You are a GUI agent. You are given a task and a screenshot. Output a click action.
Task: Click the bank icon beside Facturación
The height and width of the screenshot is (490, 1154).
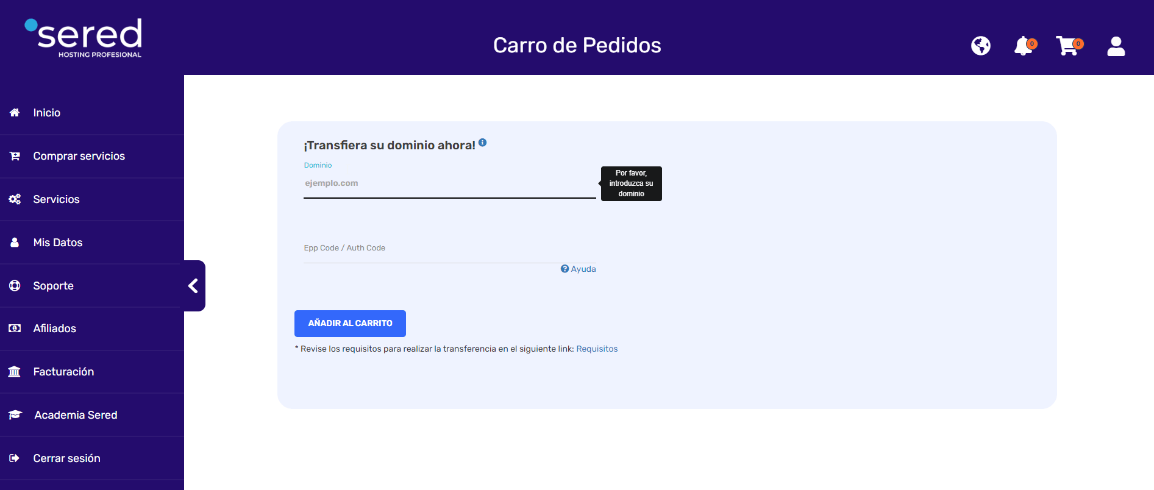[x=15, y=372]
